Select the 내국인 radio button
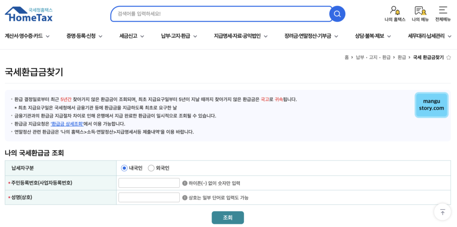The height and width of the screenshot is (227, 457). (125, 168)
